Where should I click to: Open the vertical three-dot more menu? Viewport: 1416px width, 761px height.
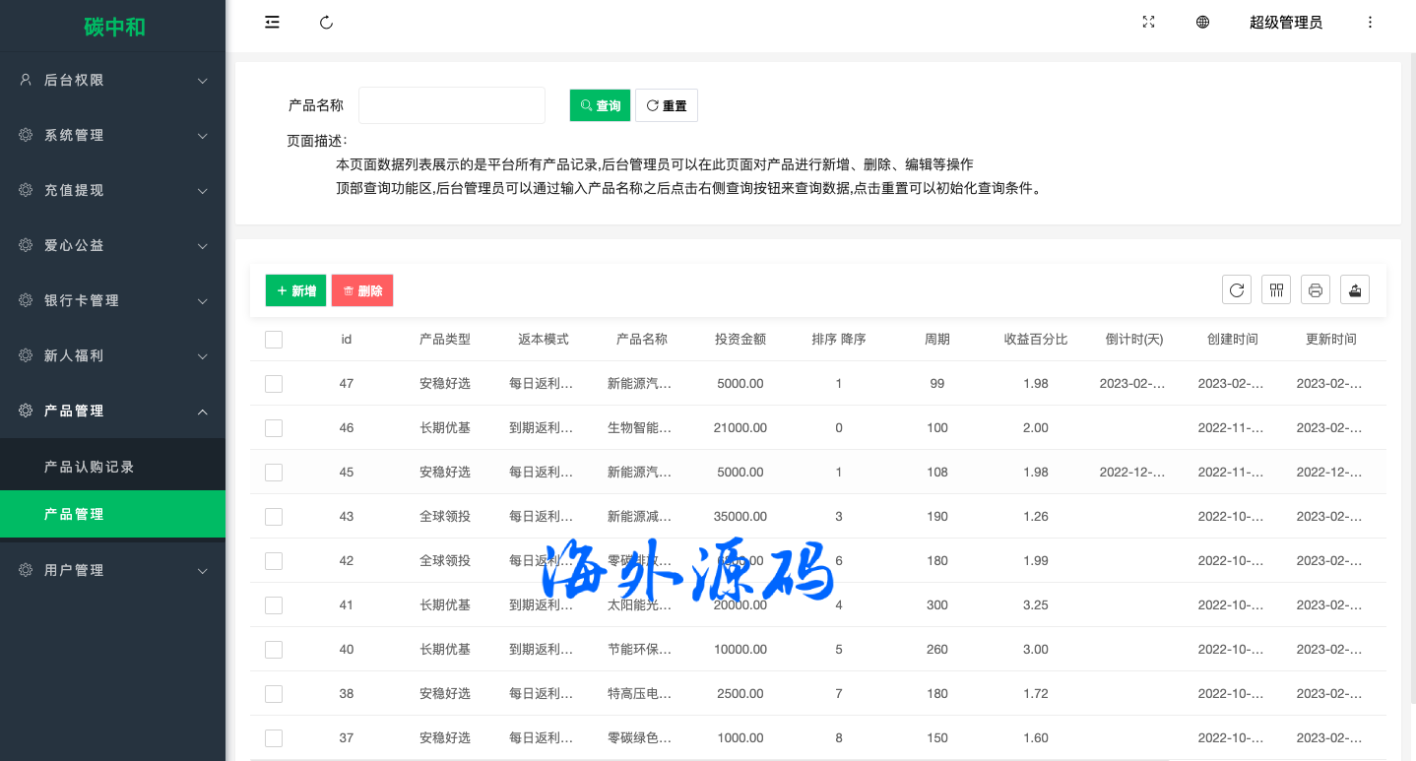pos(1370,23)
